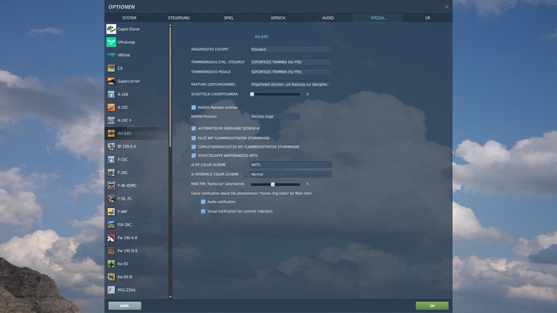Select the Spezial tab

pyautogui.click(x=378, y=18)
